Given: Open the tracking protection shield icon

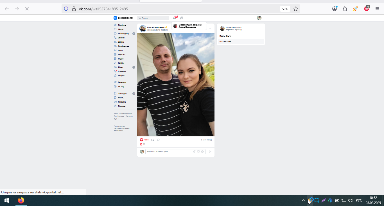Looking at the screenshot, I should tap(66, 9).
